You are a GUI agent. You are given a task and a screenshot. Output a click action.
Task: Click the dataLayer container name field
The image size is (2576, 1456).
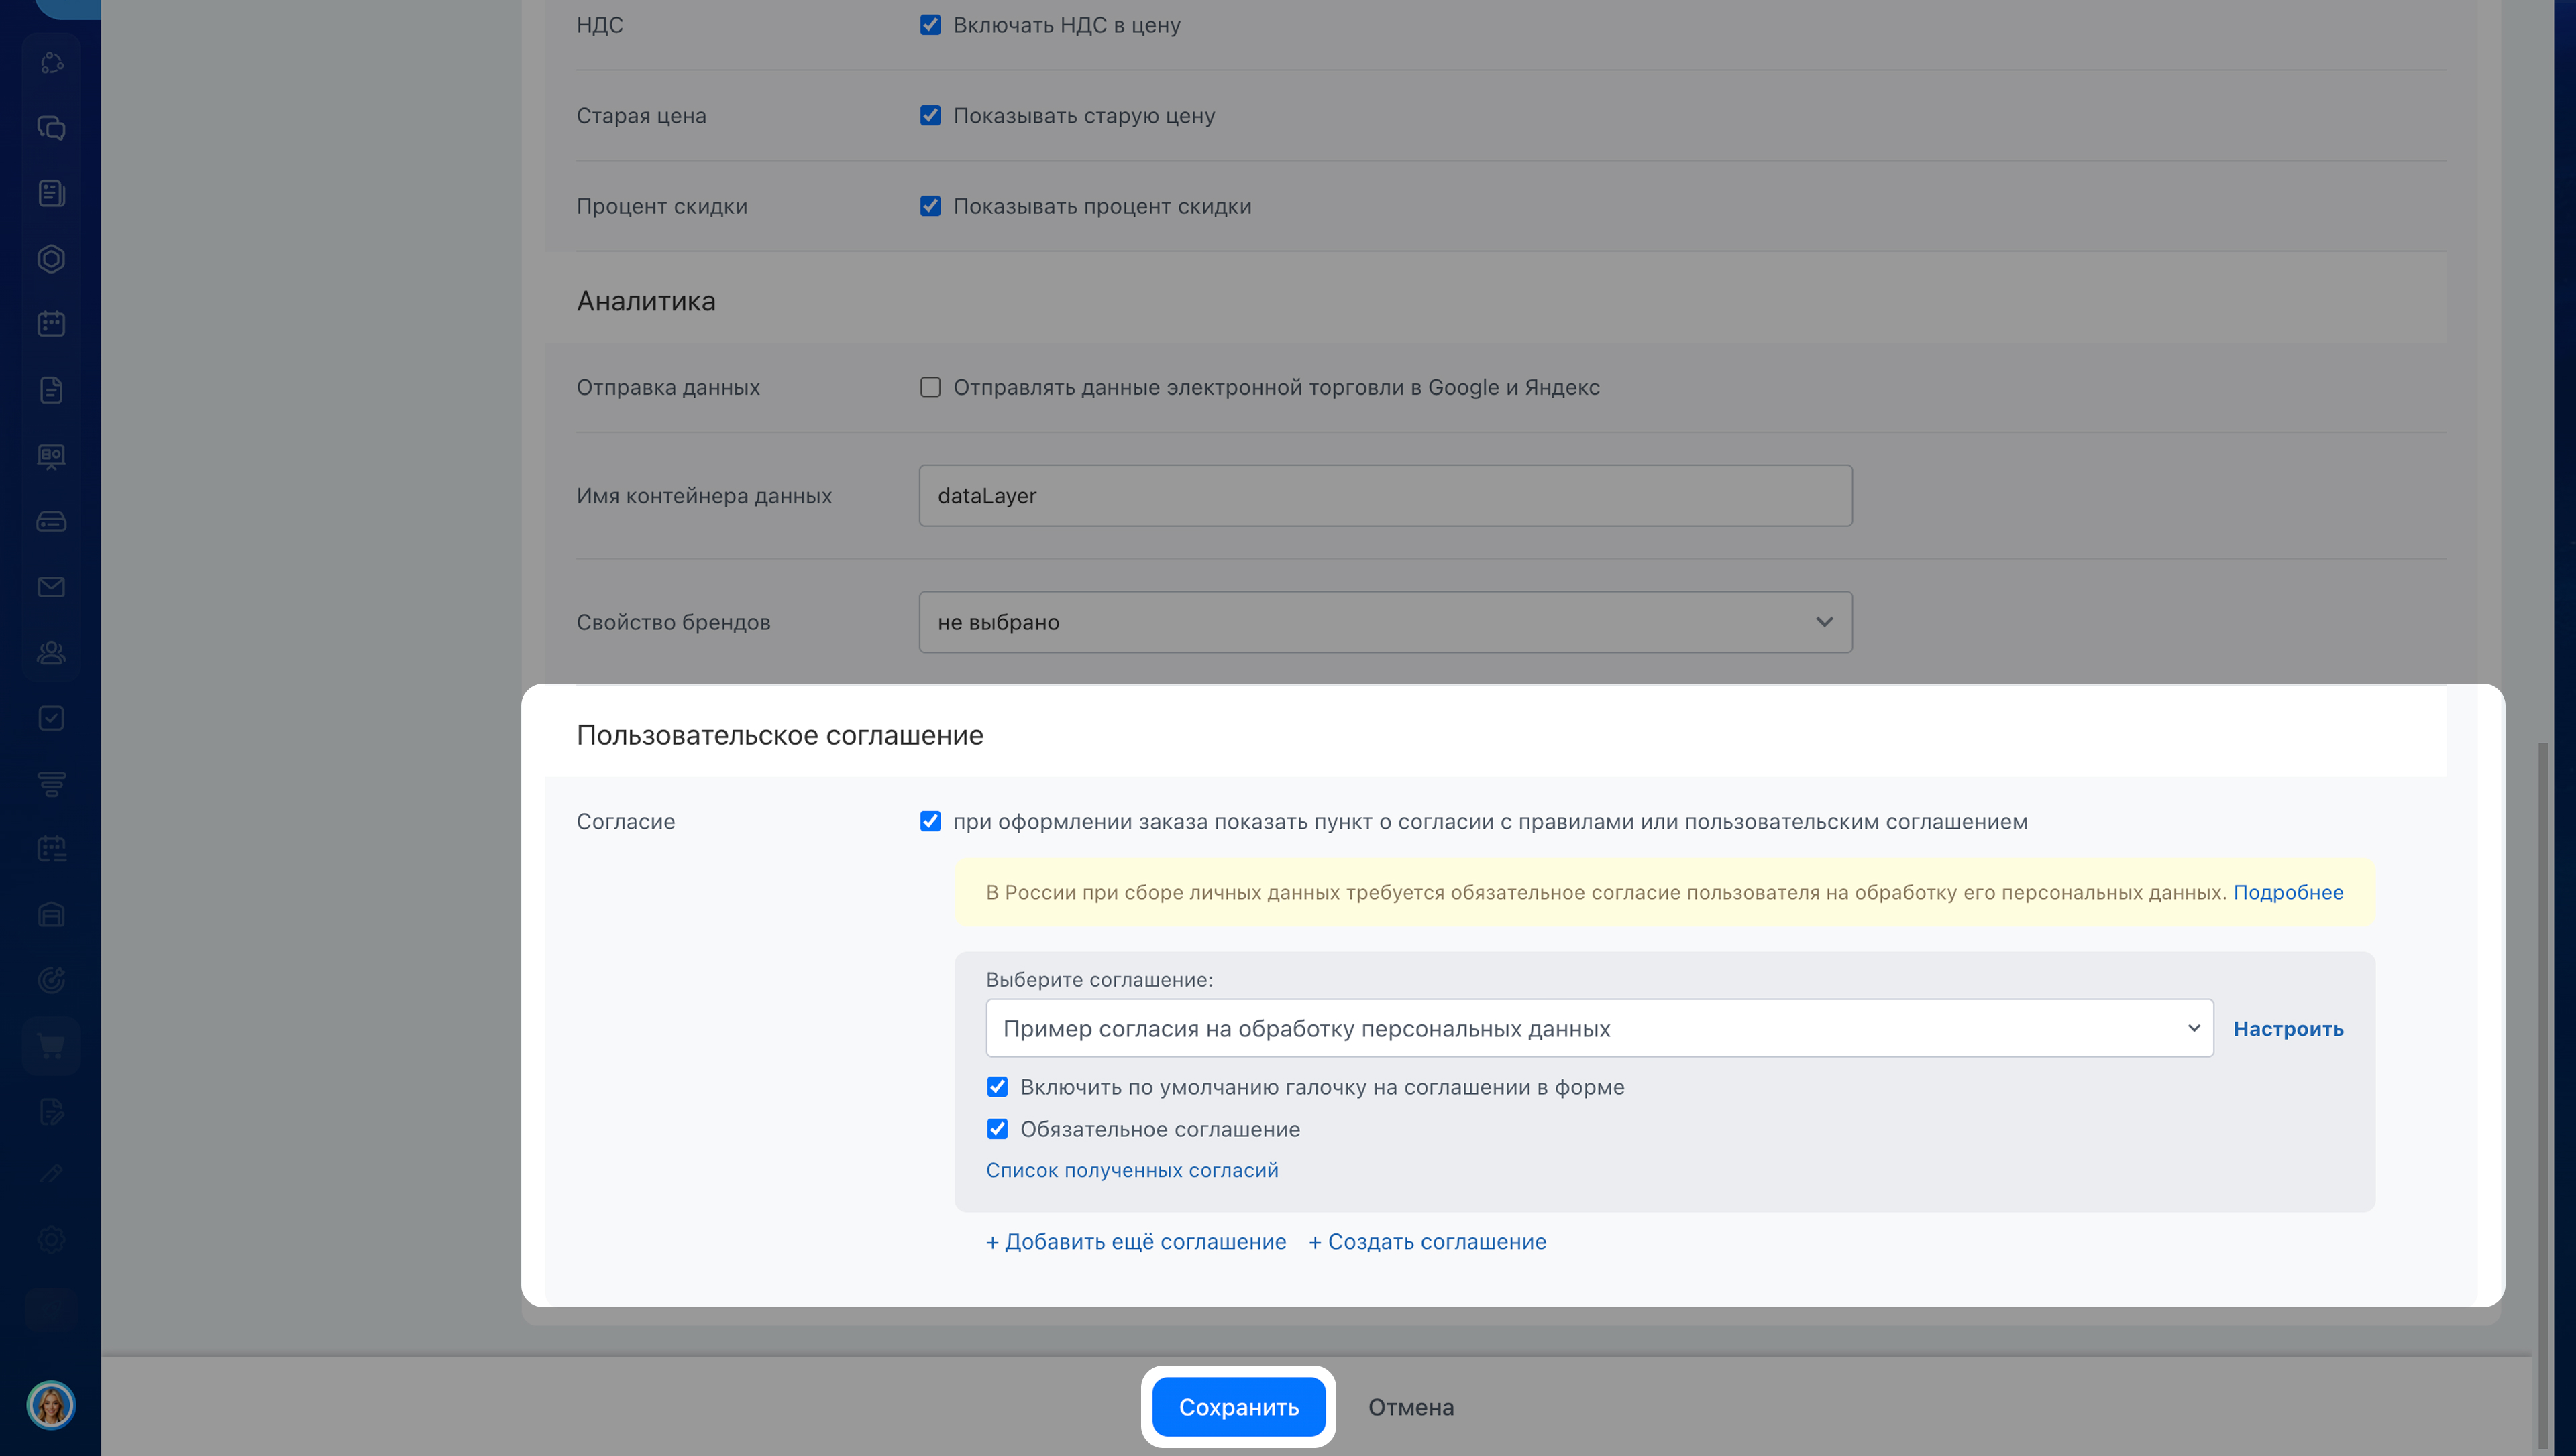1385,496
